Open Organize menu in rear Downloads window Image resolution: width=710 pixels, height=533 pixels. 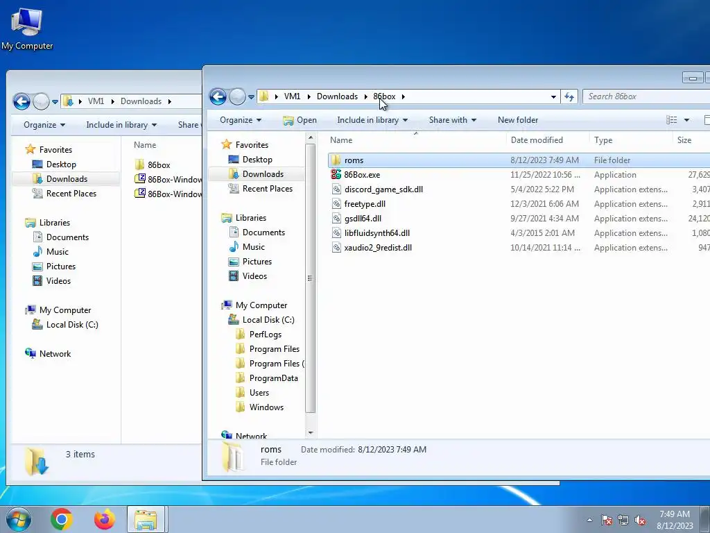[x=44, y=125]
